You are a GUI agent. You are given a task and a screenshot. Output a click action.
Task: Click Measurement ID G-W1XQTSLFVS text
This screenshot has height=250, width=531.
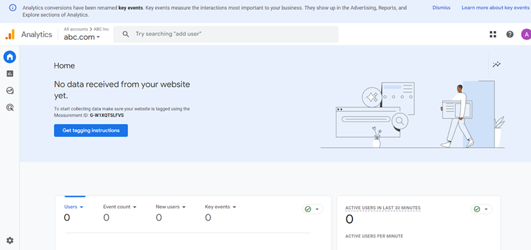pos(107,115)
